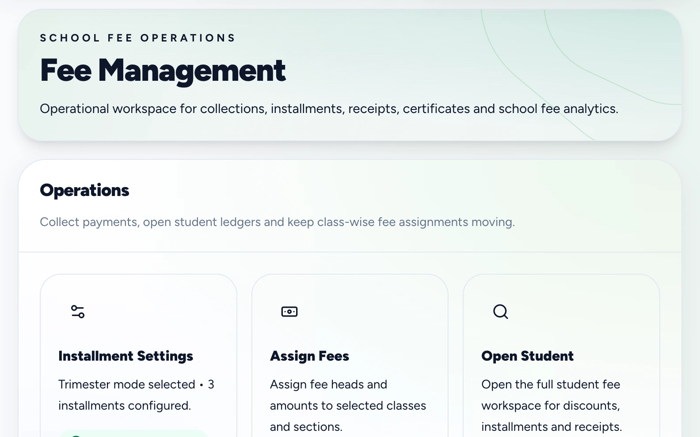The height and width of the screenshot is (437, 700).
Task: Click the Assign Fees banknote icon
Action: [x=289, y=312]
